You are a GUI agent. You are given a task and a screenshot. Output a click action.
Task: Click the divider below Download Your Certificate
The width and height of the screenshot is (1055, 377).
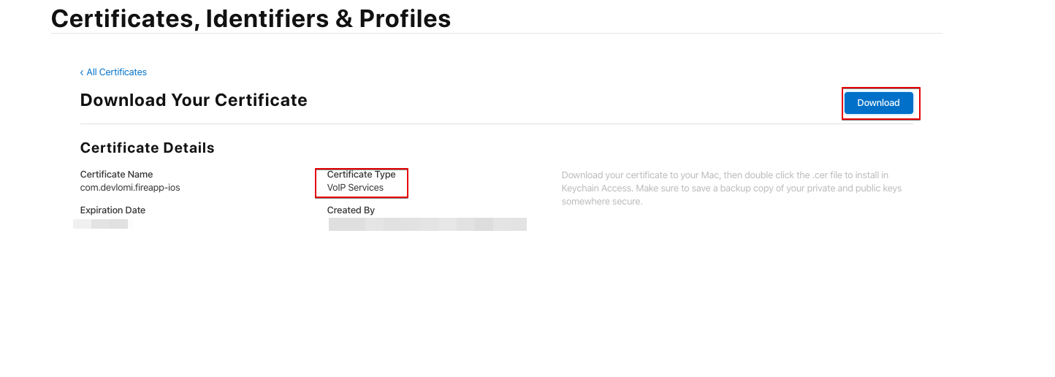click(x=496, y=124)
